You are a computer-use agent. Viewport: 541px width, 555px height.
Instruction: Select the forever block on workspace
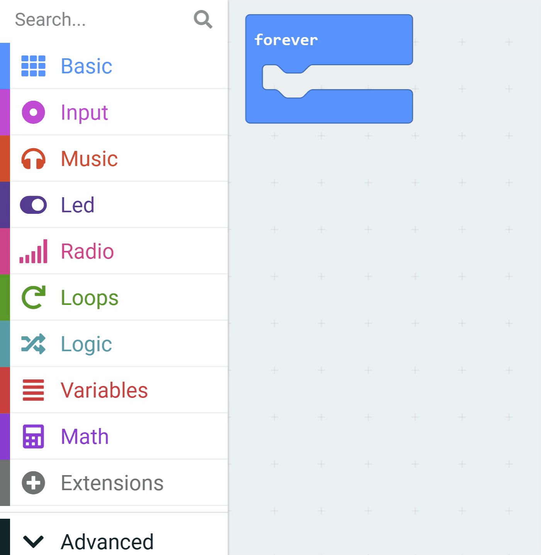[x=286, y=40]
